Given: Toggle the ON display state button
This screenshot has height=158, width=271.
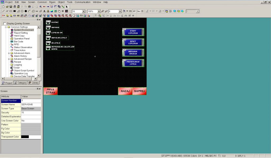Looking at the screenshot, I should pos(130,11).
